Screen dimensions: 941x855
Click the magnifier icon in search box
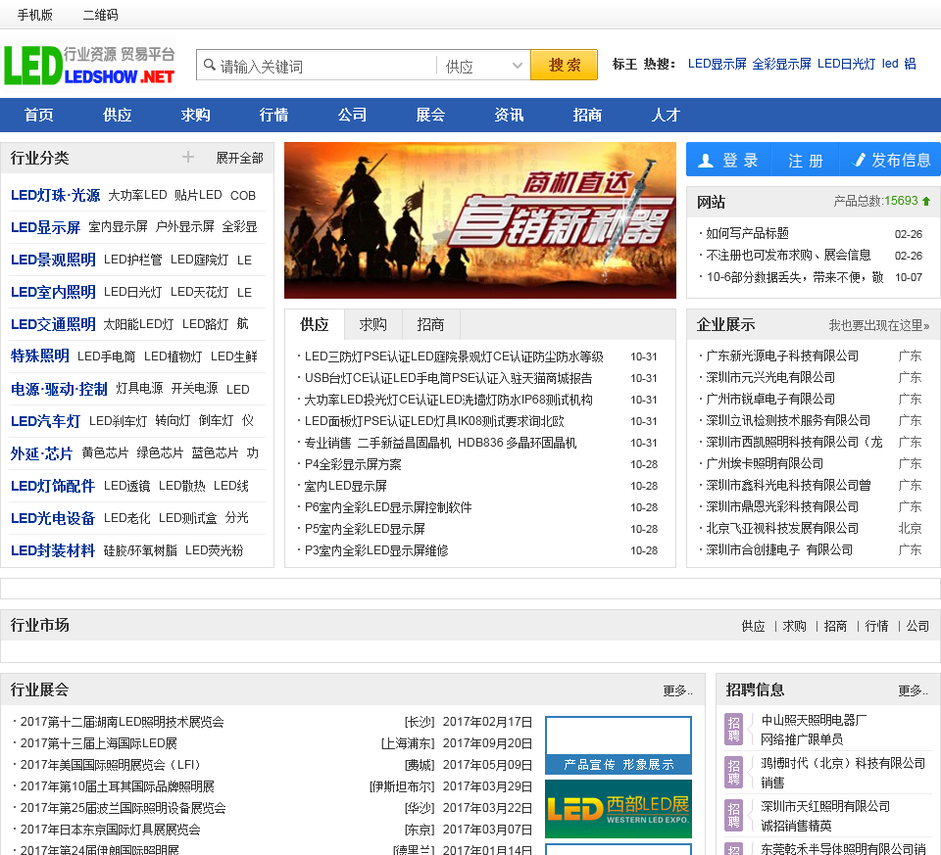click(x=209, y=66)
